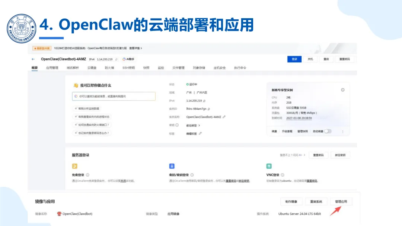
Task: Open the 监控 tab
Action: (x=161, y=68)
